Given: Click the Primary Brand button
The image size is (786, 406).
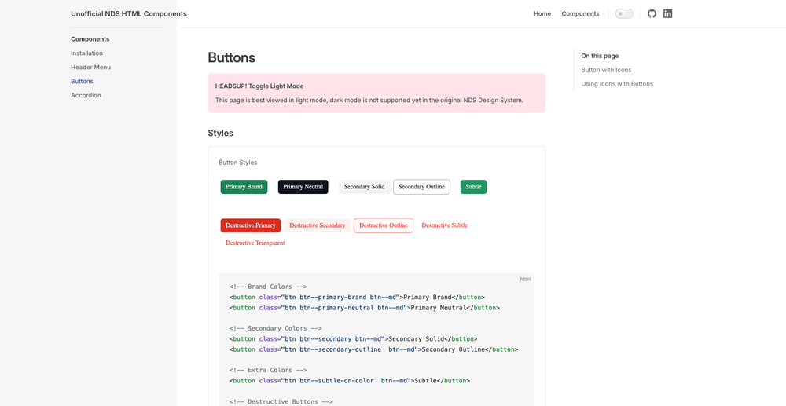Looking at the screenshot, I should pyautogui.click(x=244, y=187).
